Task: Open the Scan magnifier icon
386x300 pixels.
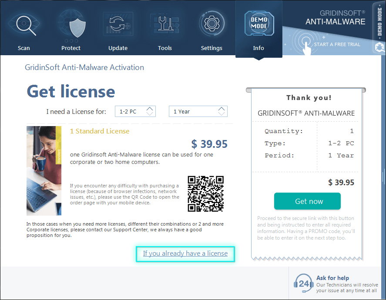Action: point(23,25)
